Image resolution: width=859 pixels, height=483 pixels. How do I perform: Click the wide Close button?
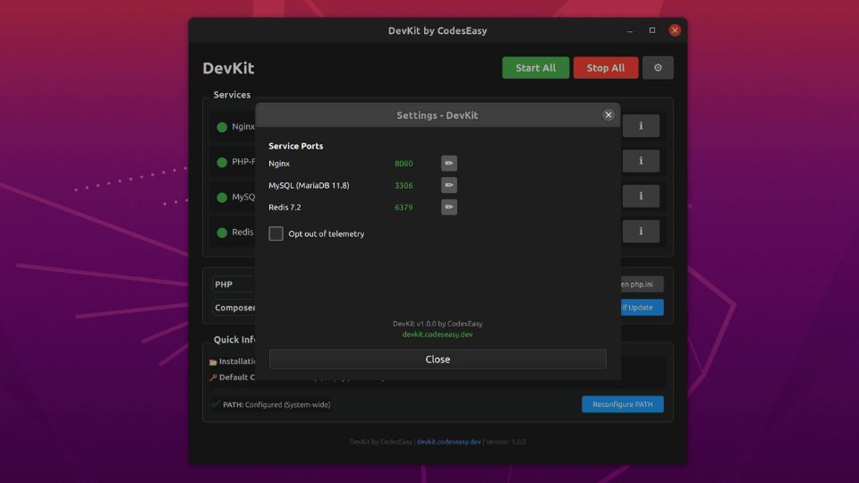[438, 360]
